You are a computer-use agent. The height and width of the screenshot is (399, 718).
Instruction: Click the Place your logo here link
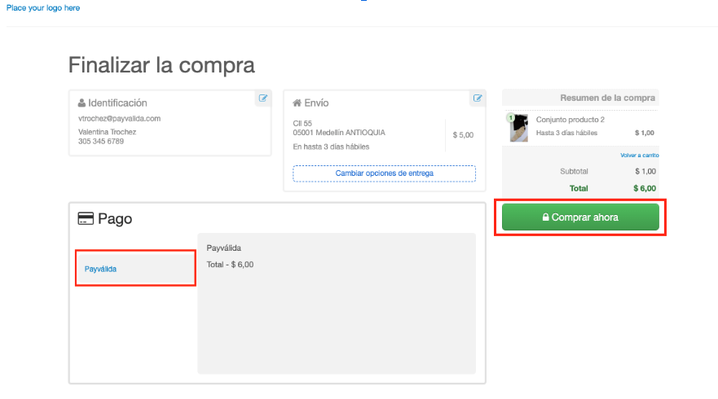43,7
